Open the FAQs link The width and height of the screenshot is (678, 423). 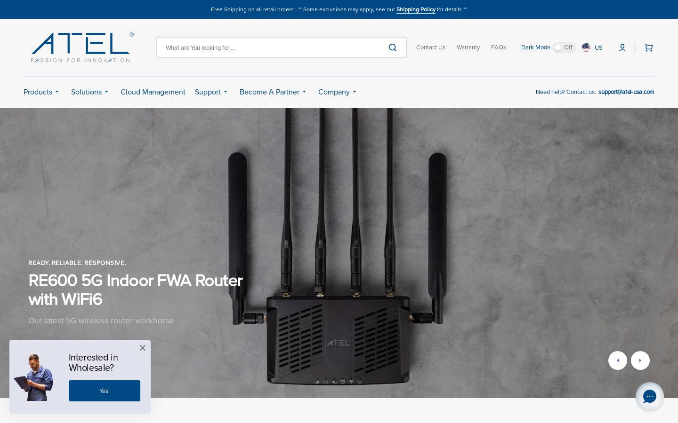(x=499, y=47)
